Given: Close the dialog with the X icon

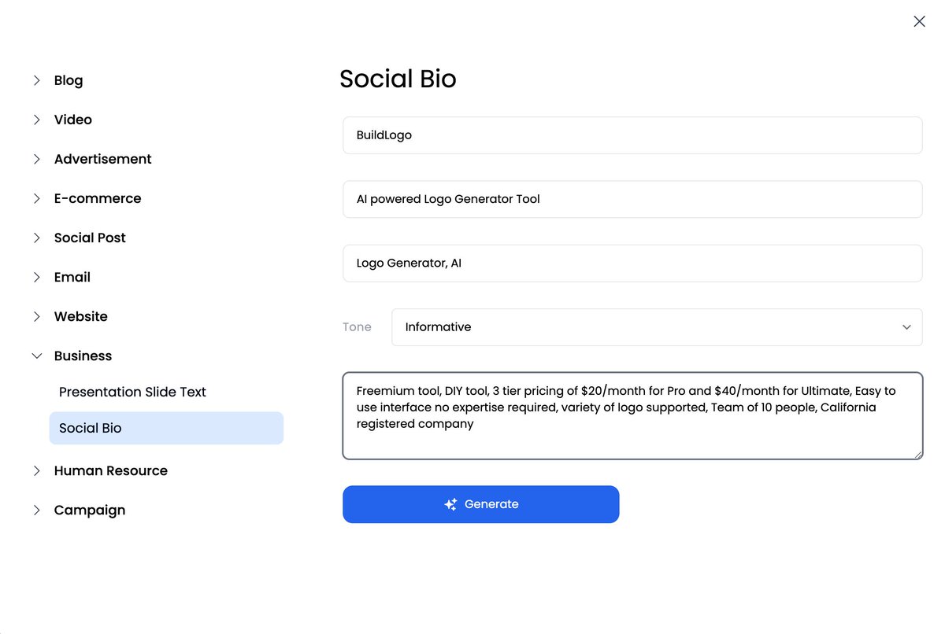Looking at the screenshot, I should (919, 22).
